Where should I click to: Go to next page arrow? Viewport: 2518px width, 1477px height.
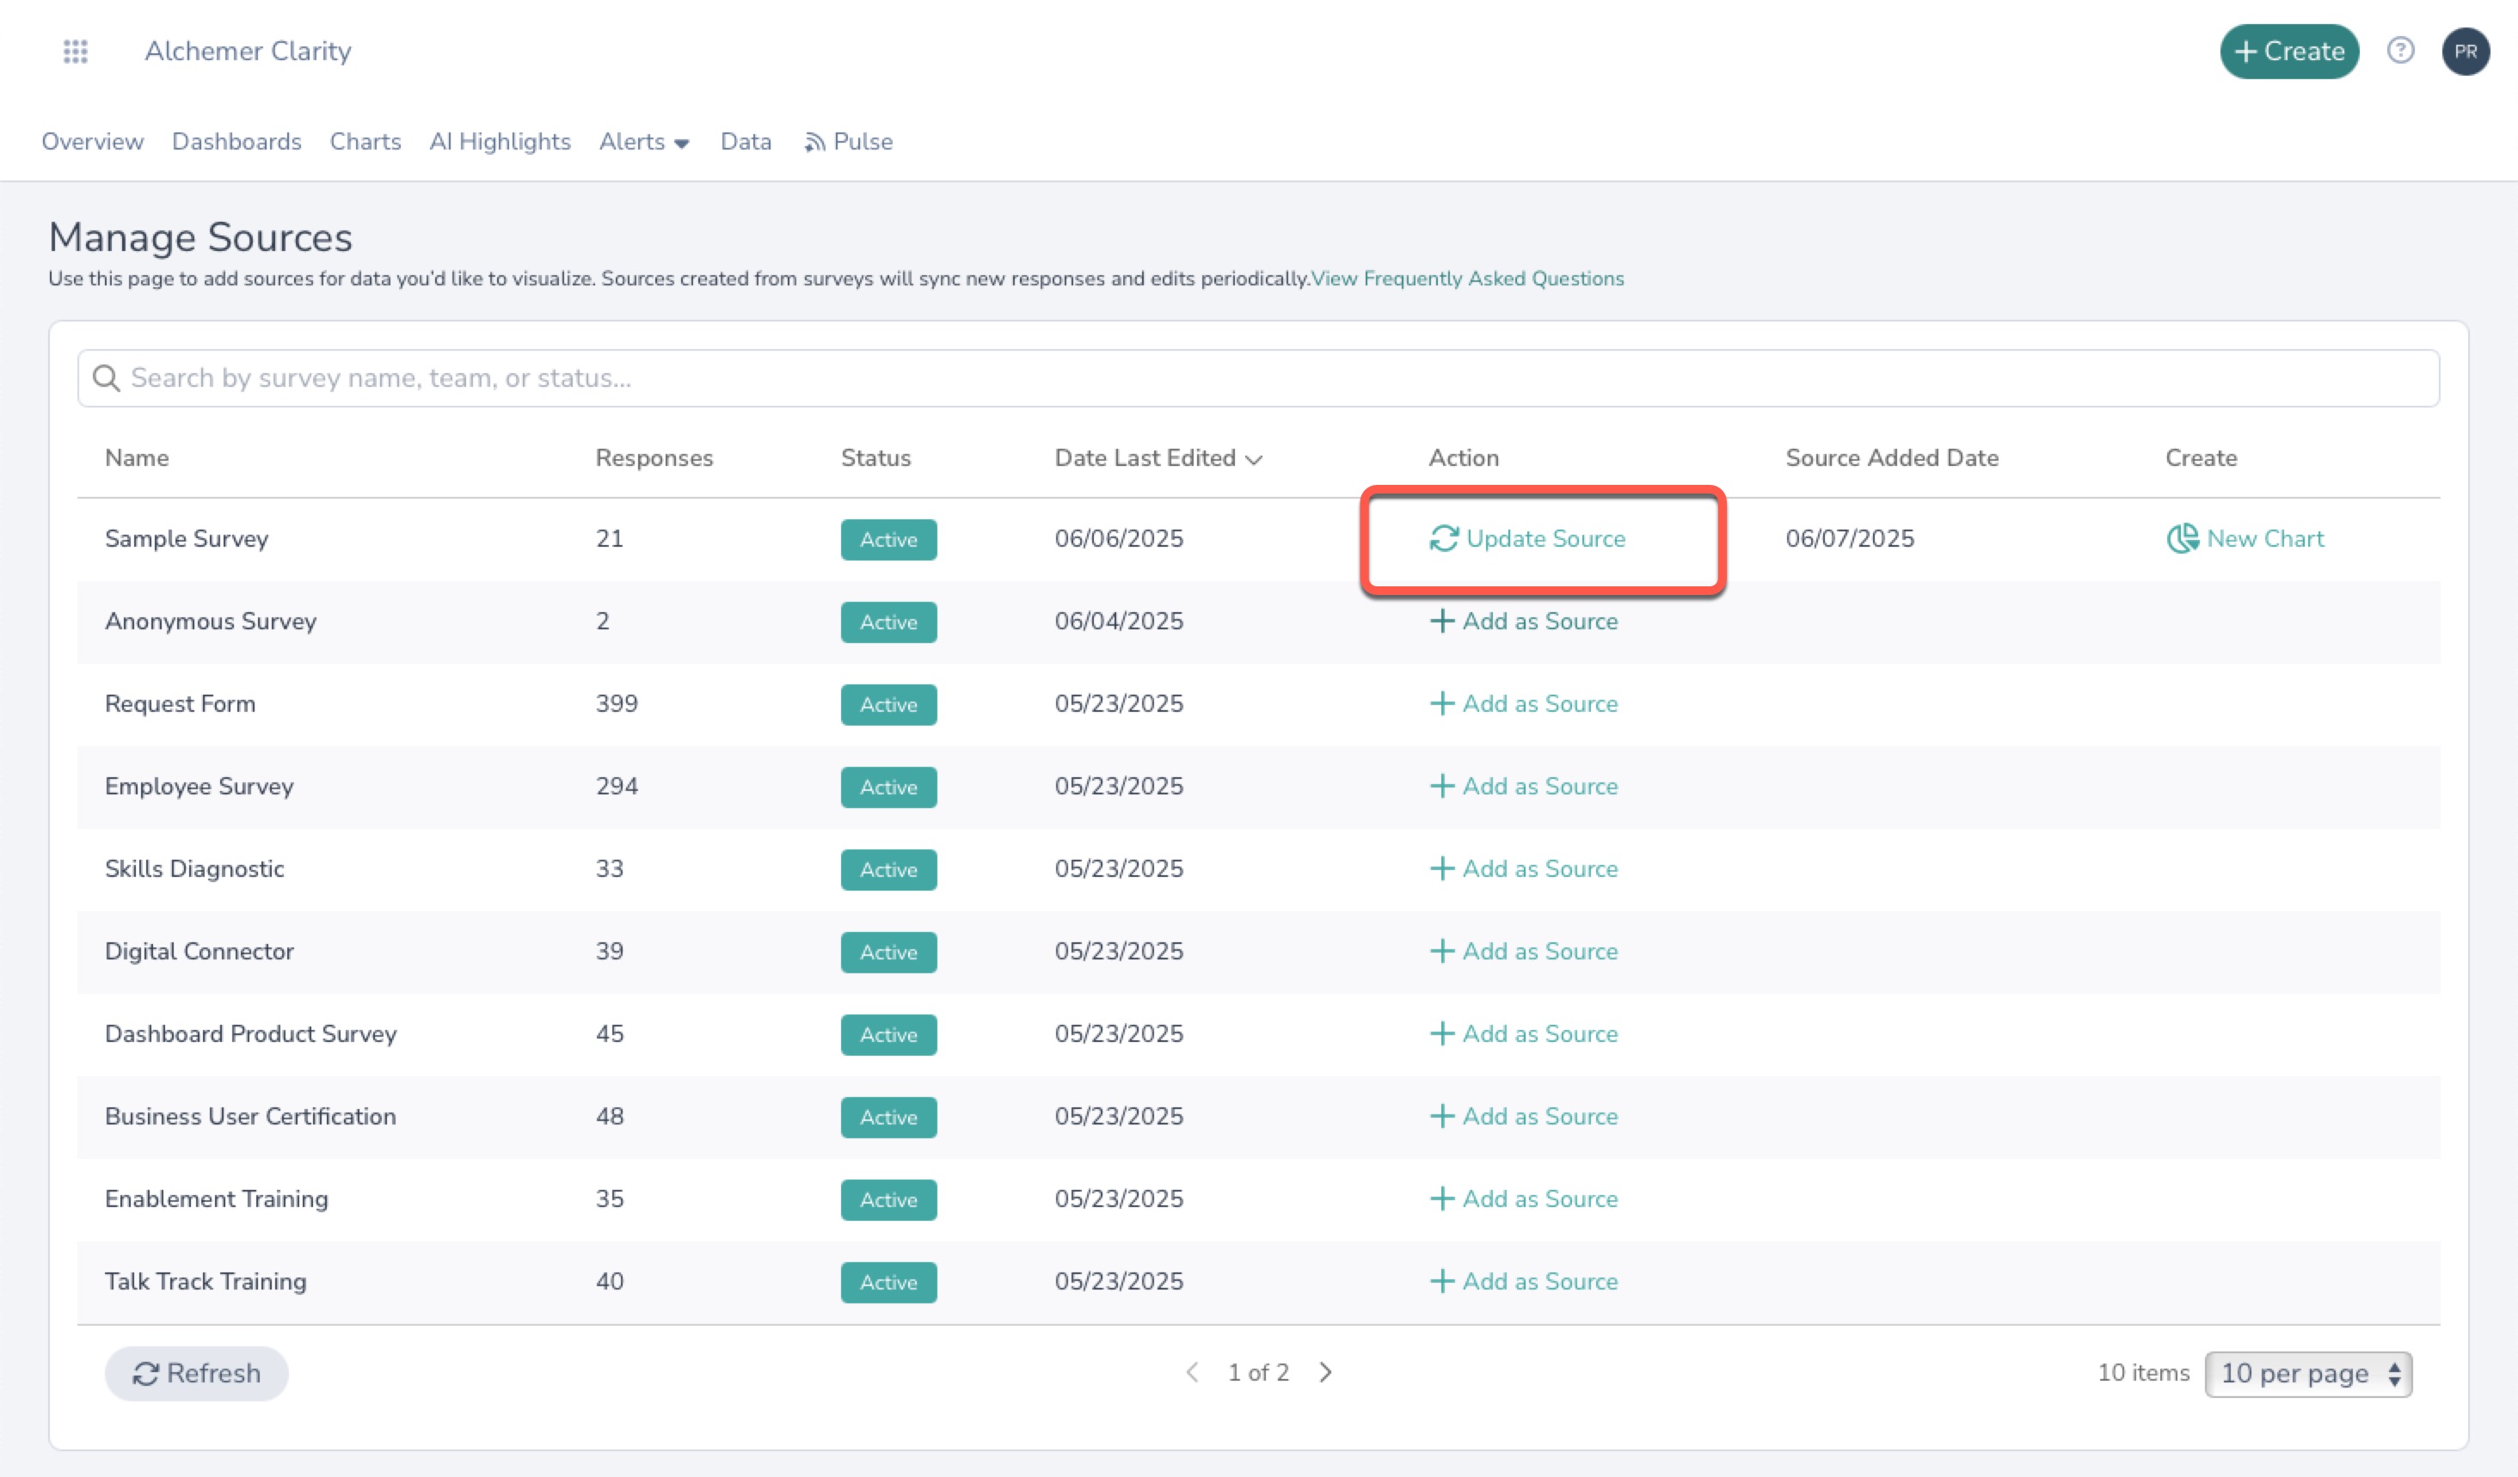tap(1325, 1373)
